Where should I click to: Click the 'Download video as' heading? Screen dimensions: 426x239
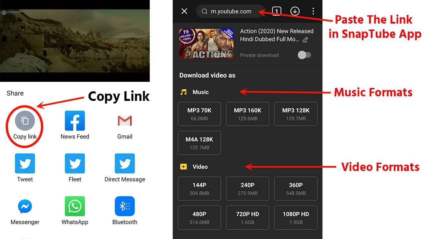(x=207, y=75)
